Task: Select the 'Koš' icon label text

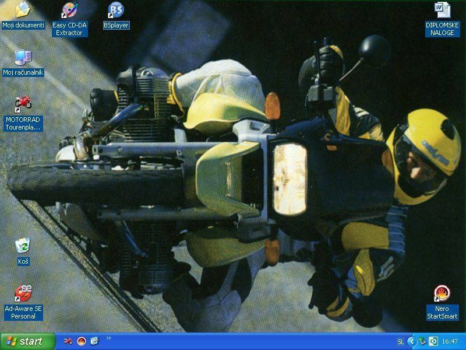Action: tap(23, 261)
